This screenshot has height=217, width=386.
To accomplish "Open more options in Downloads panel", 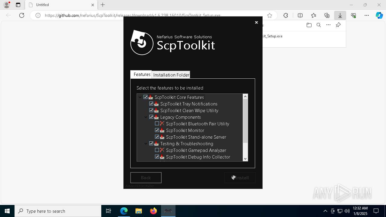I will 328,25.
